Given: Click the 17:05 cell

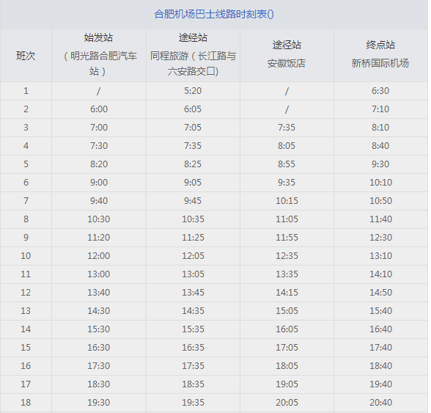Looking at the screenshot, I should pos(287,348).
